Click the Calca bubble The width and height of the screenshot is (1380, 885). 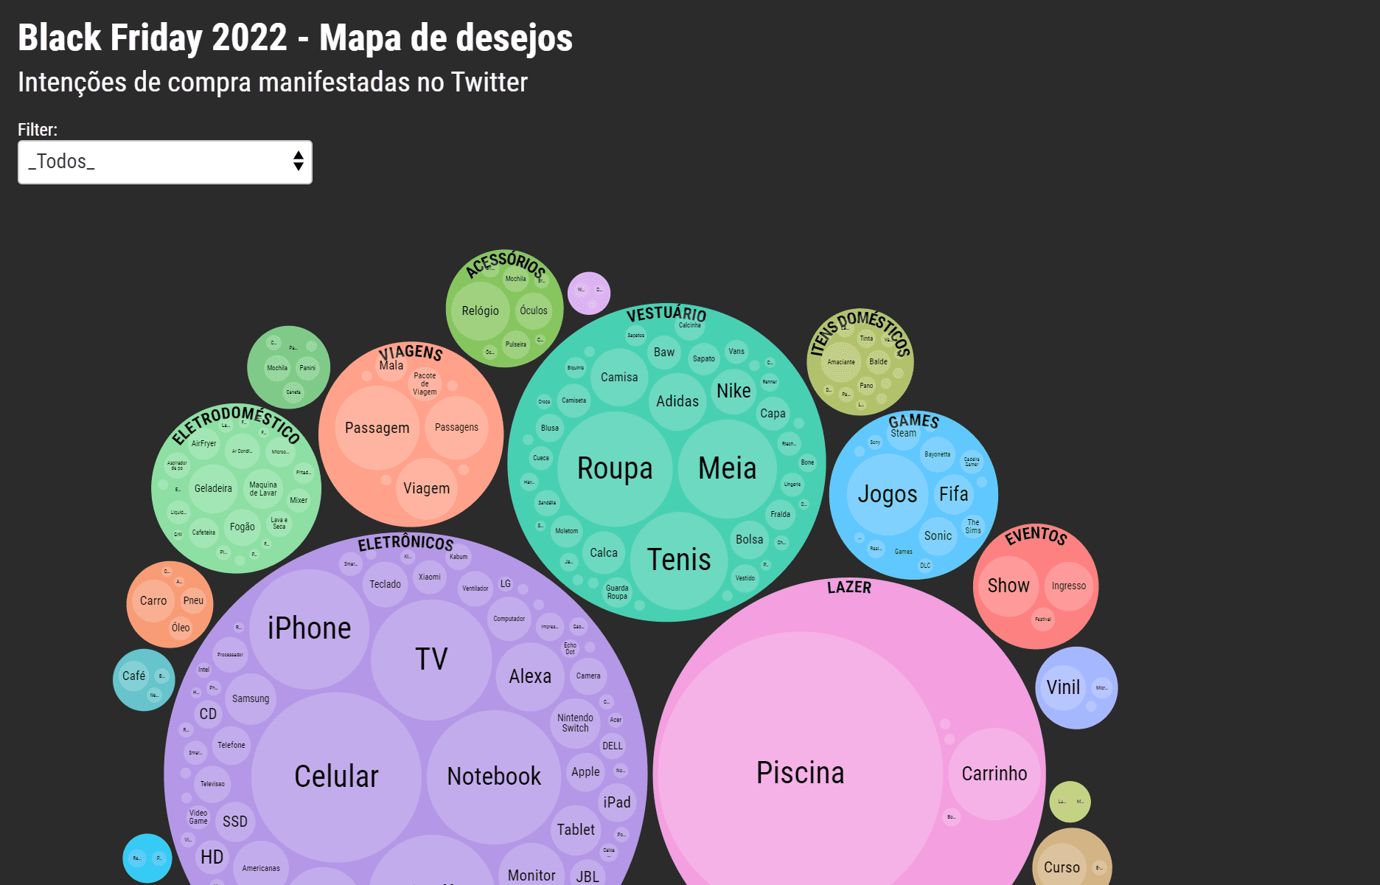pos(604,553)
